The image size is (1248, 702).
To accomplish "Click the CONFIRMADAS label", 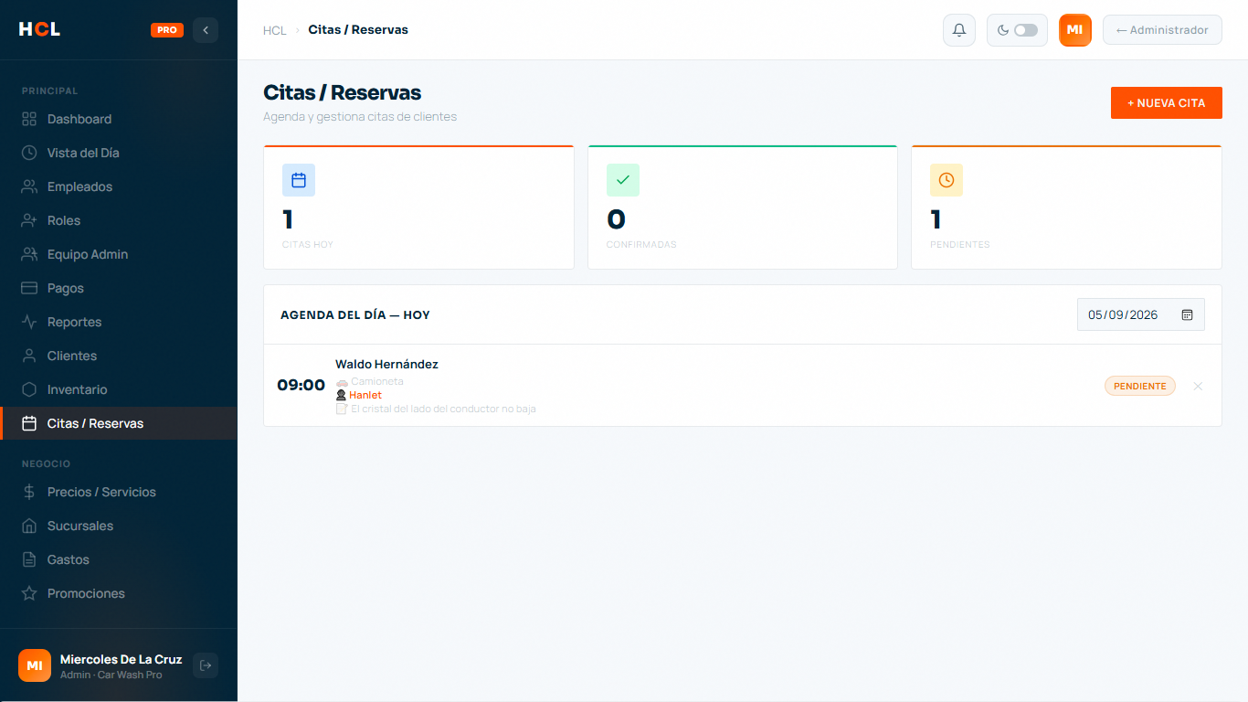I will (x=641, y=245).
